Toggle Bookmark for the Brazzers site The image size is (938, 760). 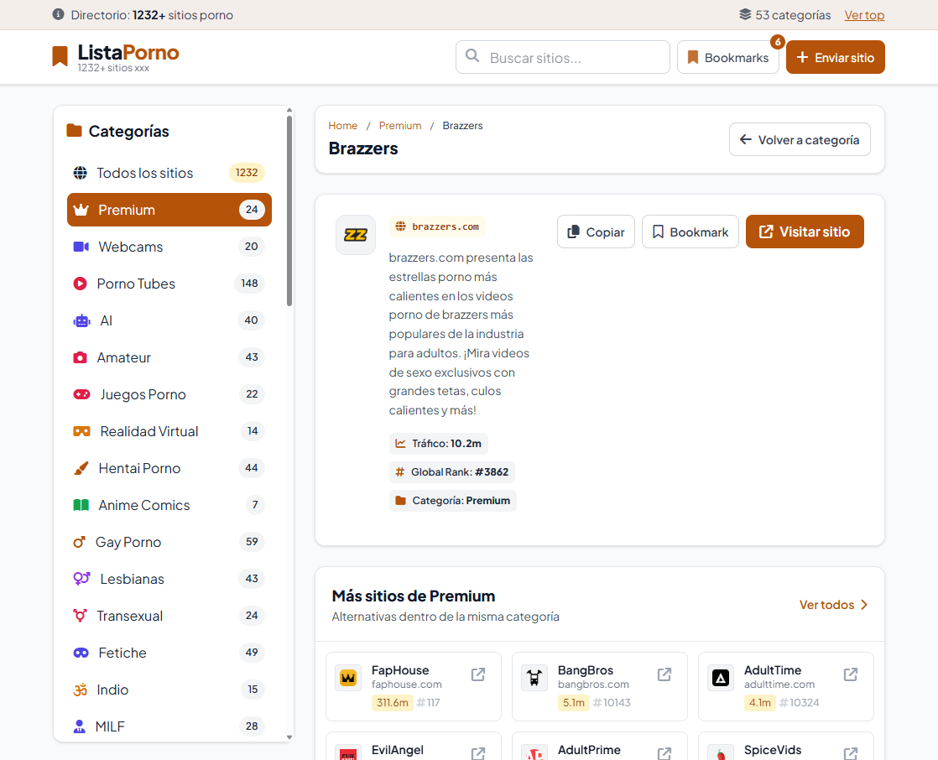[x=690, y=232]
